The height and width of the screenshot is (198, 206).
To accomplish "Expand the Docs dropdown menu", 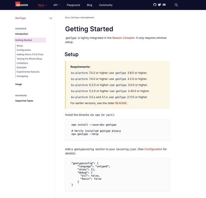I will (x=42, y=5).
